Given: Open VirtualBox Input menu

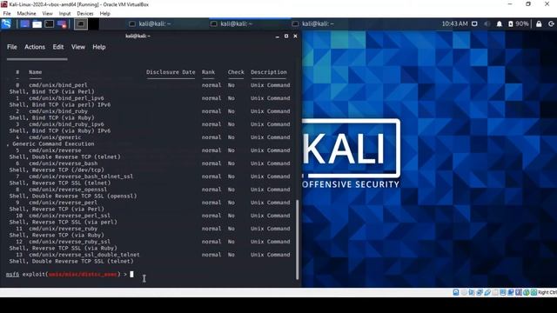Looking at the screenshot, I should [x=64, y=14].
